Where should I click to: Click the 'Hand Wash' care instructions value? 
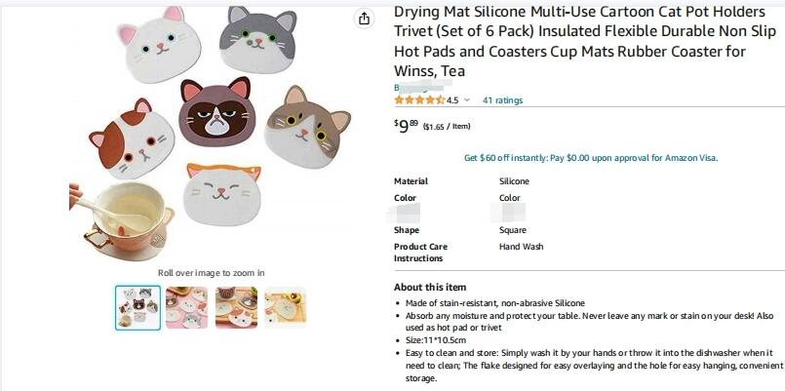521,247
